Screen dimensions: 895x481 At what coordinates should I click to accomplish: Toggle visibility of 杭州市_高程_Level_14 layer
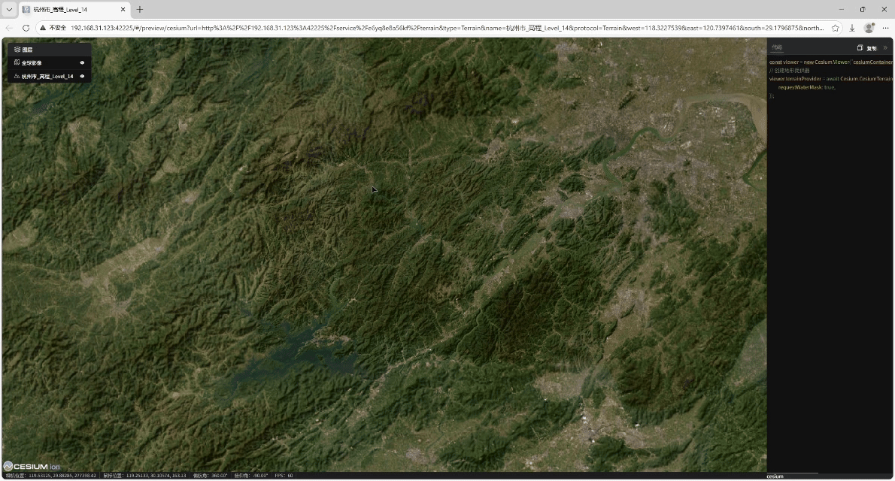tap(82, 76)
